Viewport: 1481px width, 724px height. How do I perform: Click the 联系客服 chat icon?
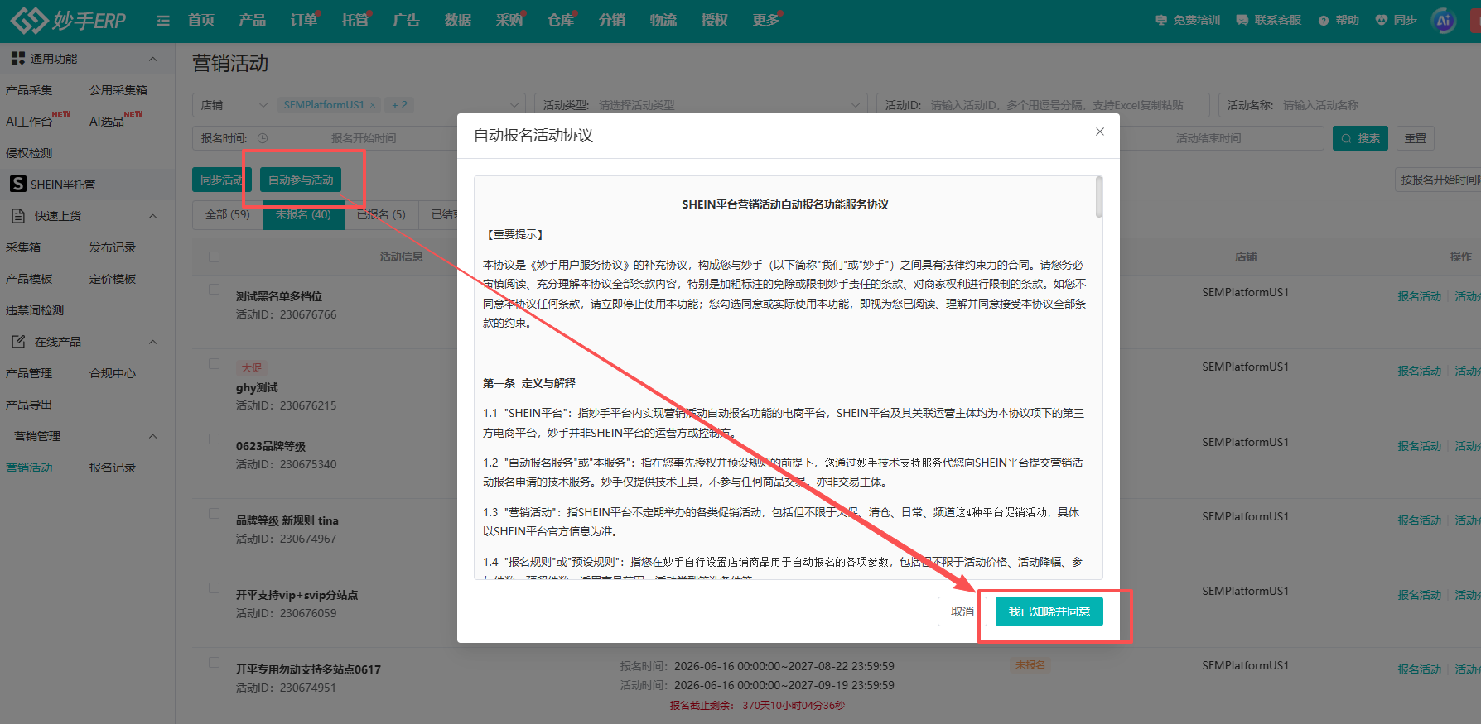coord(1242,21)
